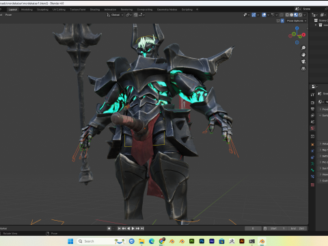This screenshot has height=246, width=328.
Task: Toggle viewport gizmos display
Action: tap(254, 15)
